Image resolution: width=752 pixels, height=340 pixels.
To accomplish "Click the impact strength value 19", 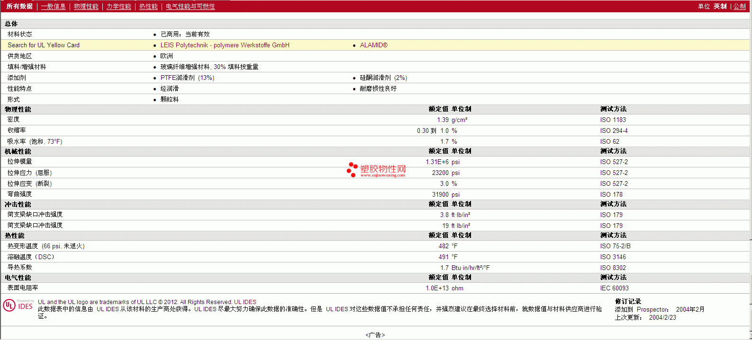I will (x=445, y=226).
